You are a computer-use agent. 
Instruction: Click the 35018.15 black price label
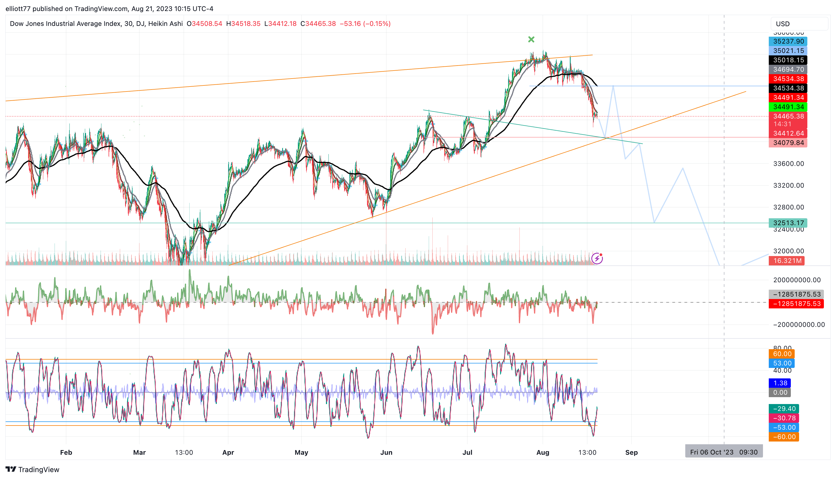pyautogui.click(x=788, y=60)
